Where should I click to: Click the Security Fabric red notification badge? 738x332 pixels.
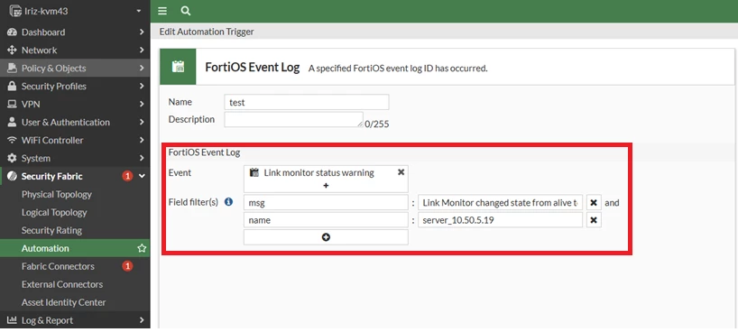[127, 176]
